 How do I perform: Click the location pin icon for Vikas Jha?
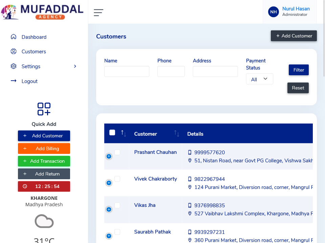click(x=190, y=214)
